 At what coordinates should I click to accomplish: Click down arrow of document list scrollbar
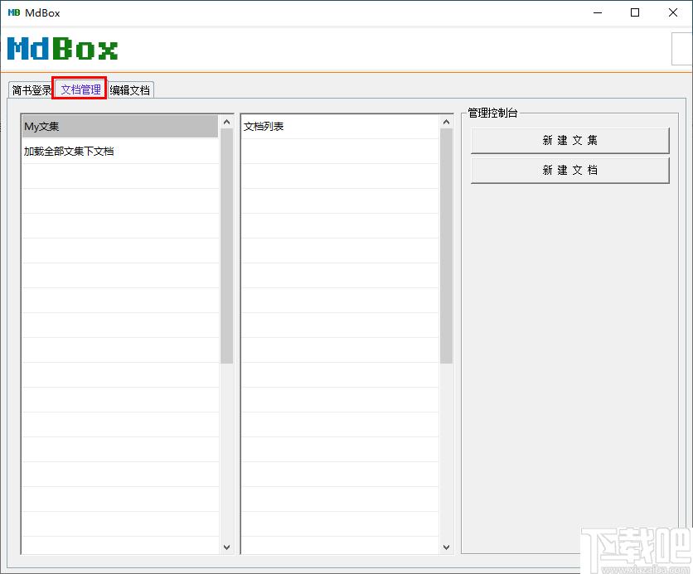[446, 547]
